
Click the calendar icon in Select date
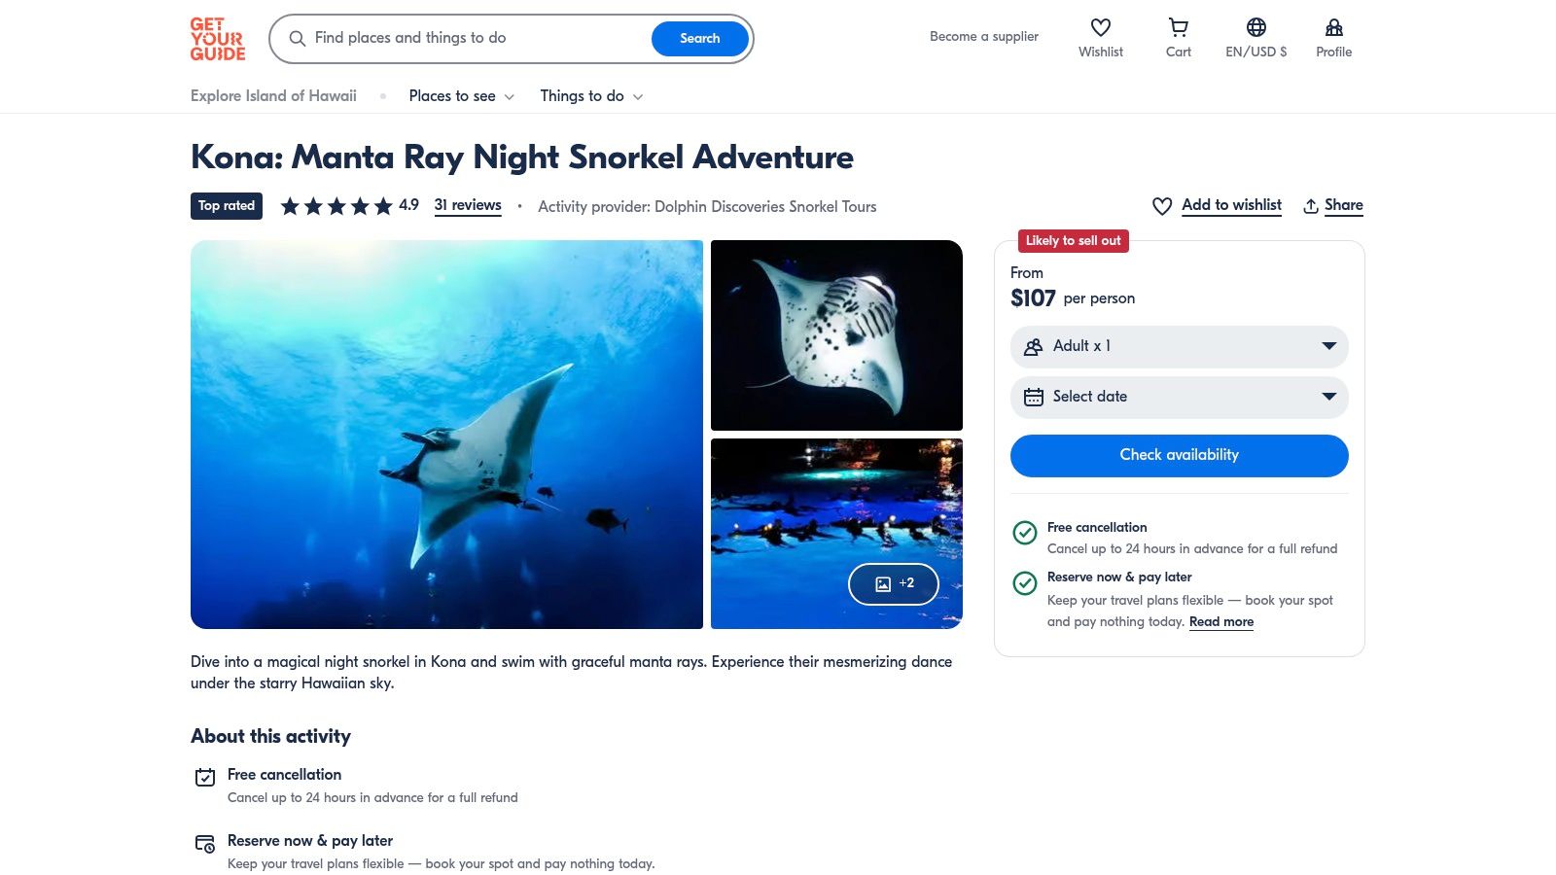[1034, 397]
